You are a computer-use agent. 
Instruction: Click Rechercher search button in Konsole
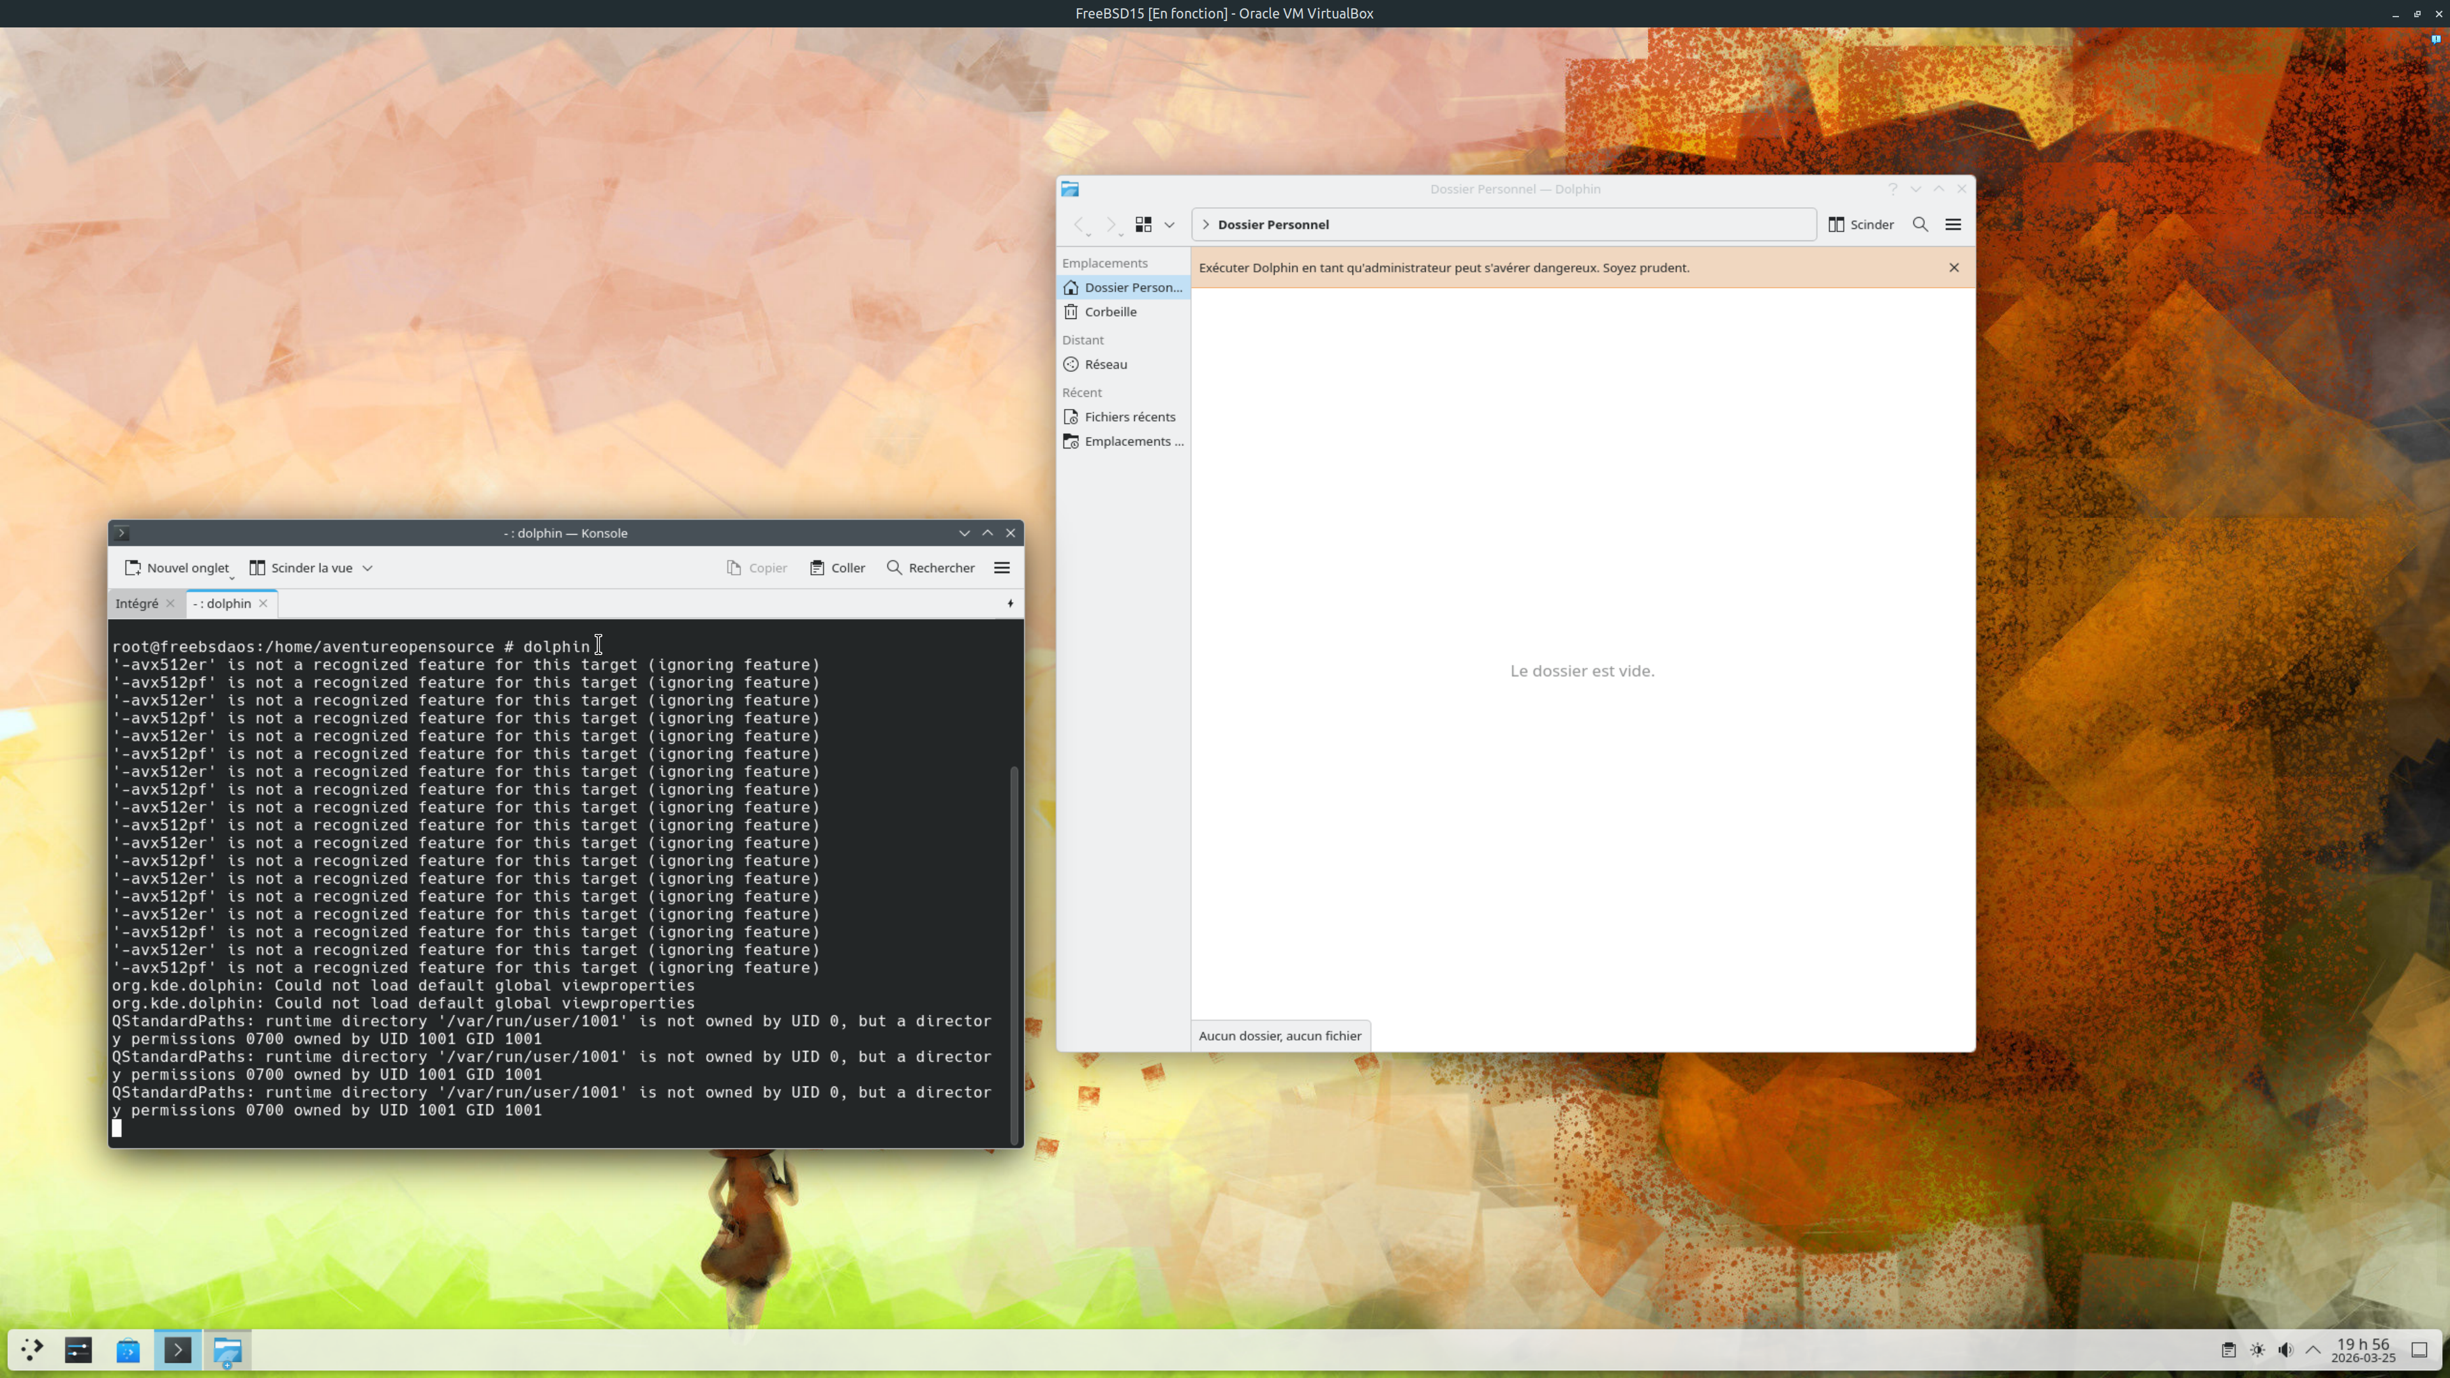click(930, 568)
